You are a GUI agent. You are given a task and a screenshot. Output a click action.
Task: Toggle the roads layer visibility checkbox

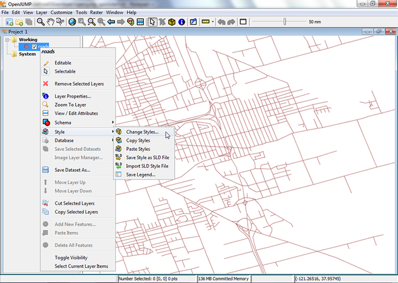click(x=34, y=47)
